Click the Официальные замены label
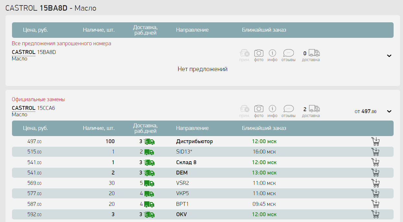The image size is (403, 222). pyautogui.click(x=39, y=100)
